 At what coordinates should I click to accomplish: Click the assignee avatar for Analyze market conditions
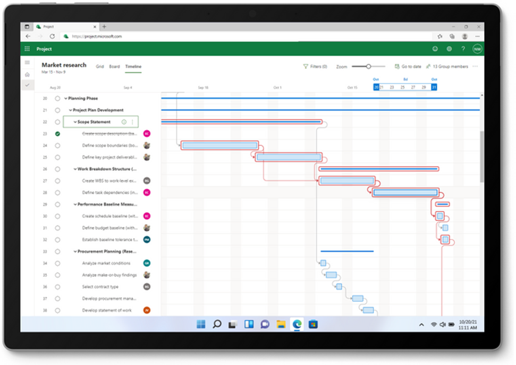click(x=147, y=263)
